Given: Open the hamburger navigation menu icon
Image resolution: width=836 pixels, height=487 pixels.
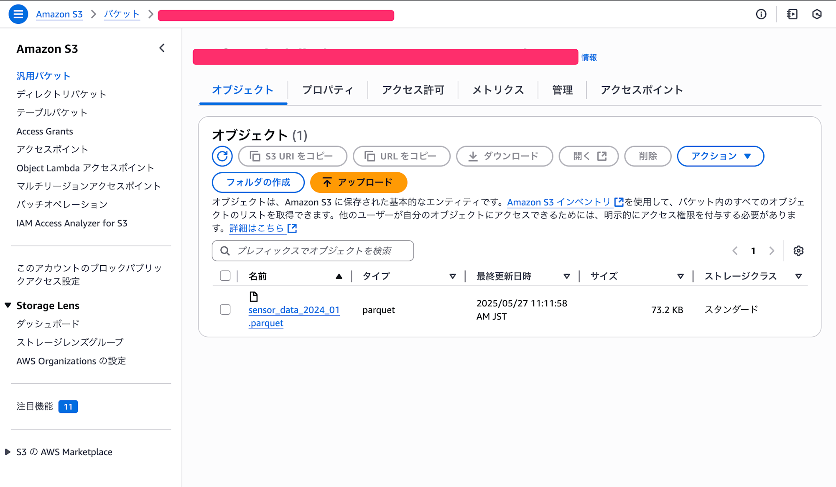Looking at the screenshot, I should [18, 14].
